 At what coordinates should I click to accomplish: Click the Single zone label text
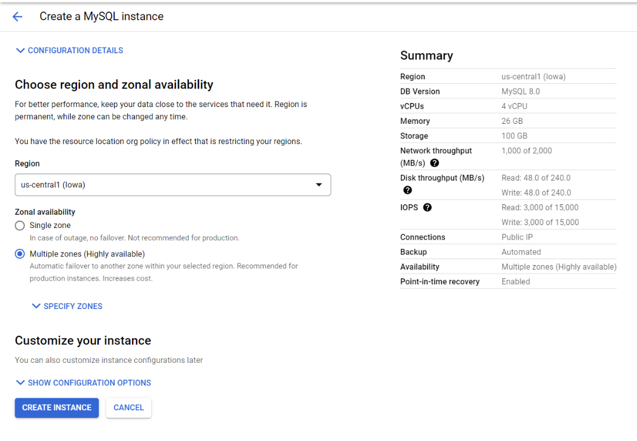point(50,225)
